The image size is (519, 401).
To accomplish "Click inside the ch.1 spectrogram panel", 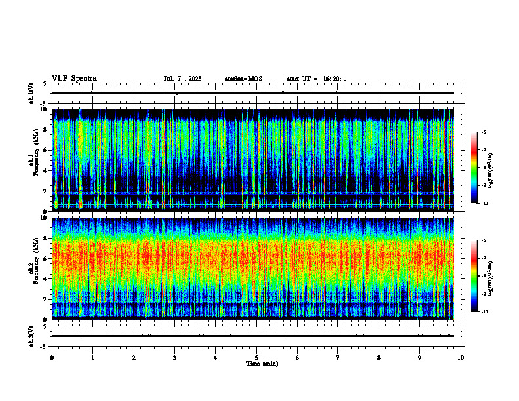I will point(253,160).
